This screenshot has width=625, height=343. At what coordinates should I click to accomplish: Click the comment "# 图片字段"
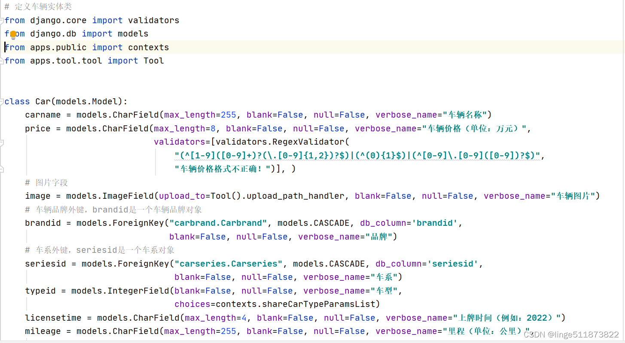(x=46, y=182)
